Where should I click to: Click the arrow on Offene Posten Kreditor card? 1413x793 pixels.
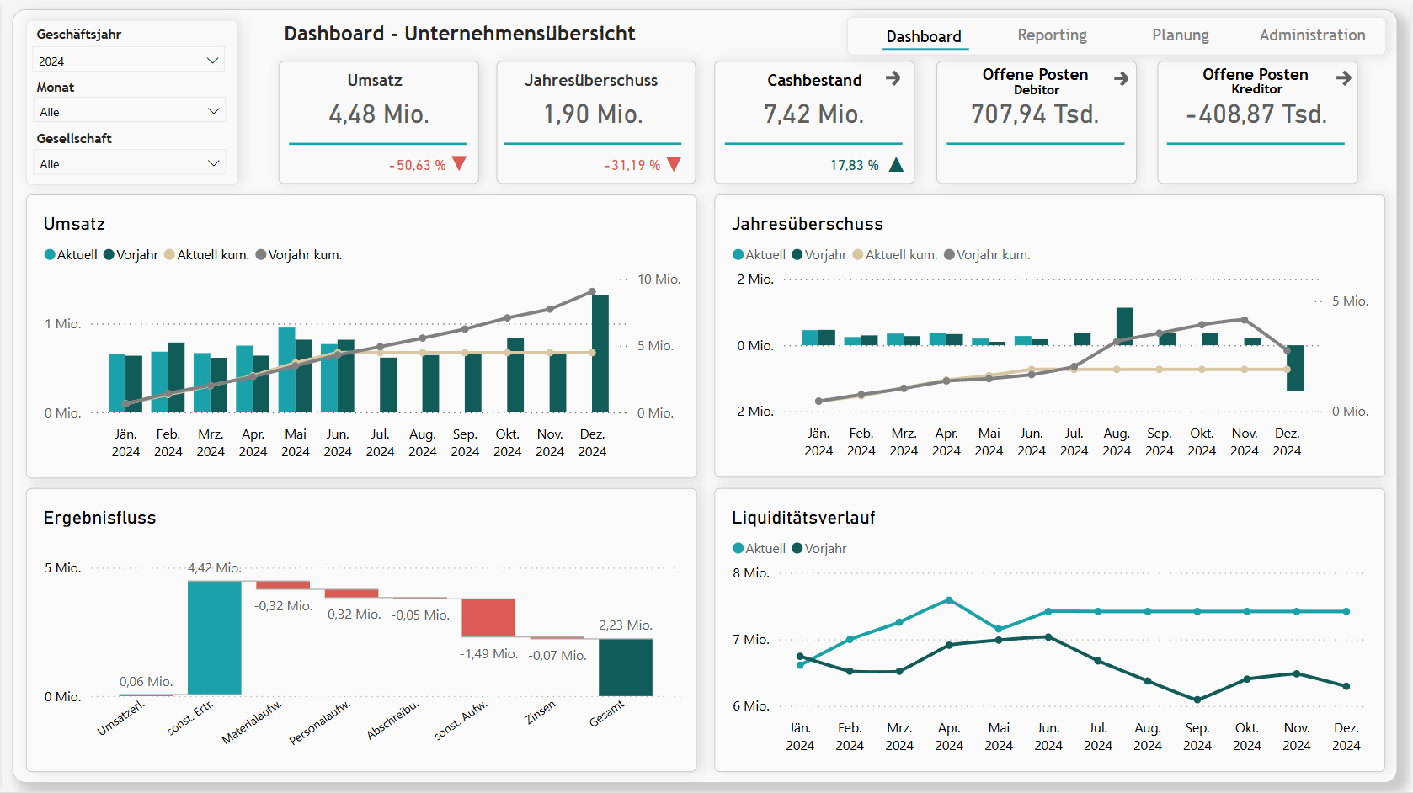(x=1343, y=78)
